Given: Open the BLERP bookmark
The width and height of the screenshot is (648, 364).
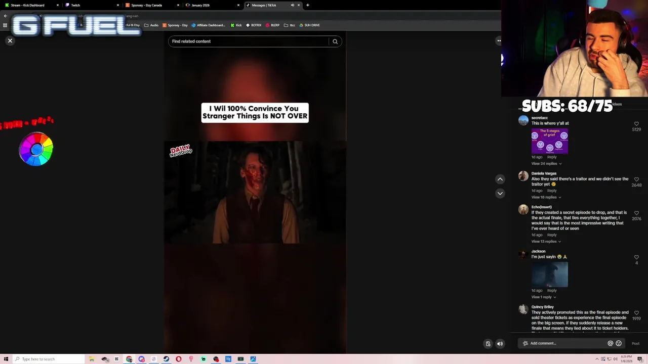Looking at the screenshot, I should pyautogui.click(x=272, y=25).
